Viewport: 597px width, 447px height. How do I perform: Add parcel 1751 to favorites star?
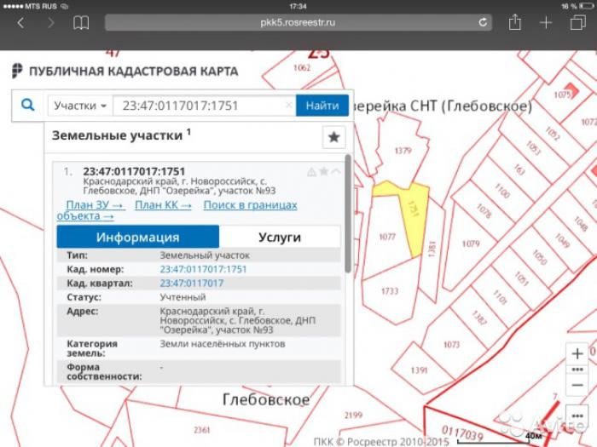point(323,172)
